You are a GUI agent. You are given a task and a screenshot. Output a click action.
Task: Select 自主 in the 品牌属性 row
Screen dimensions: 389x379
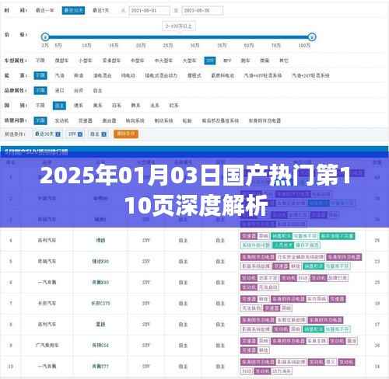click(x=97, y=91)
